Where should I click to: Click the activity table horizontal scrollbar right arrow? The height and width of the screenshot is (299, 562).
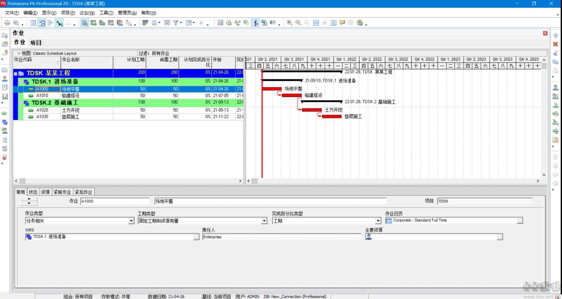[x=240, y=181]
